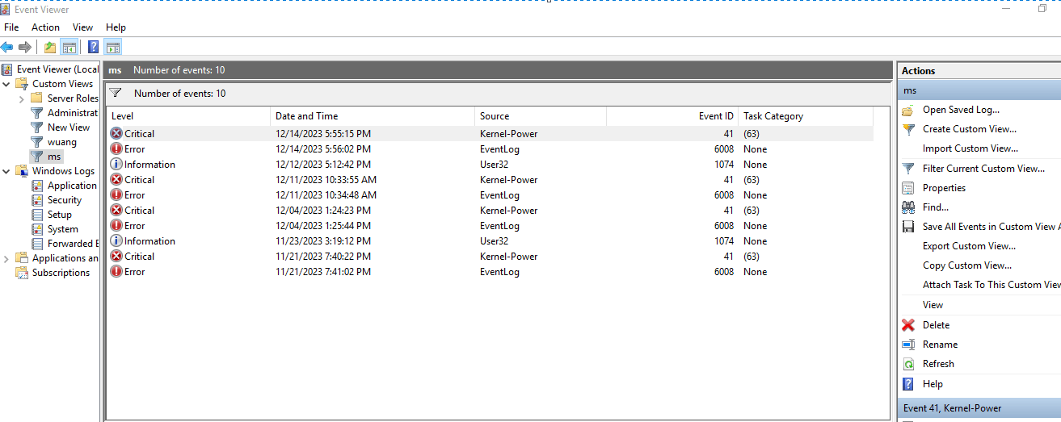Expand the Server Roles folder
The image size is (1061, 422).
[x=21, y=98]
